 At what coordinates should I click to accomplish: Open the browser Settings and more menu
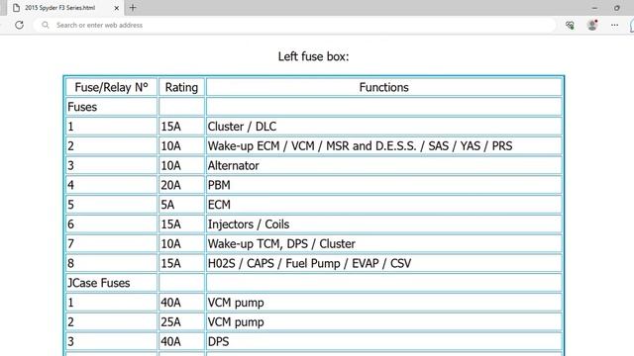tap(614, 25)
